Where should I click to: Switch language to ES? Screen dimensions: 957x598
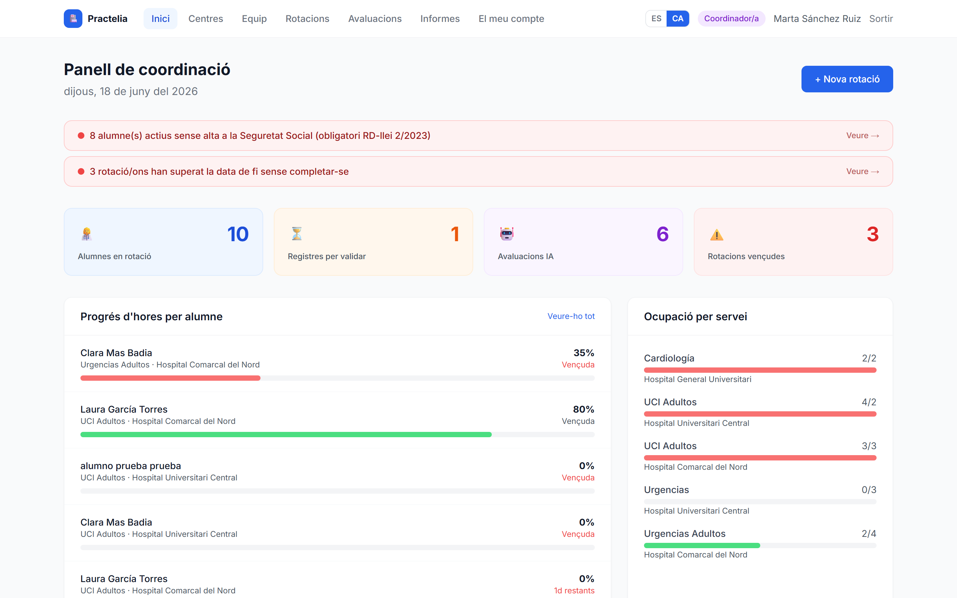point(656,19)
